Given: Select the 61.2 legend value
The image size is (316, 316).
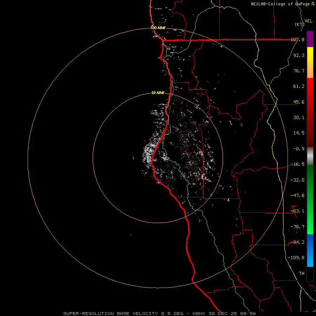Looking at the screenshot, I should point(299,86).
